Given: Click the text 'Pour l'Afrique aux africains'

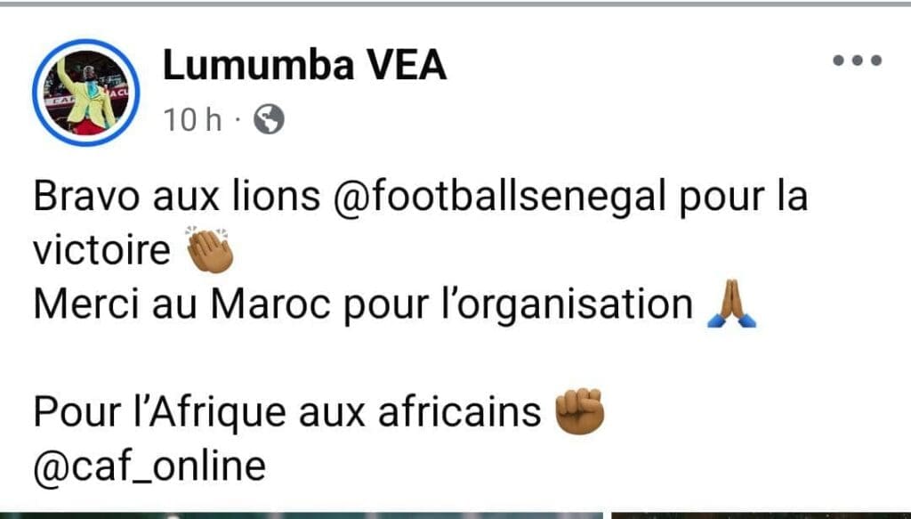Looking at the screenshot, I should (287, 413).
